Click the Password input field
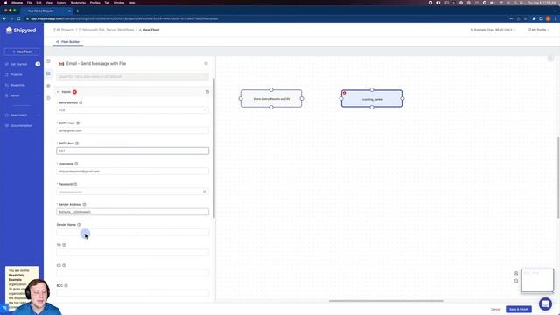 point(132,192)
